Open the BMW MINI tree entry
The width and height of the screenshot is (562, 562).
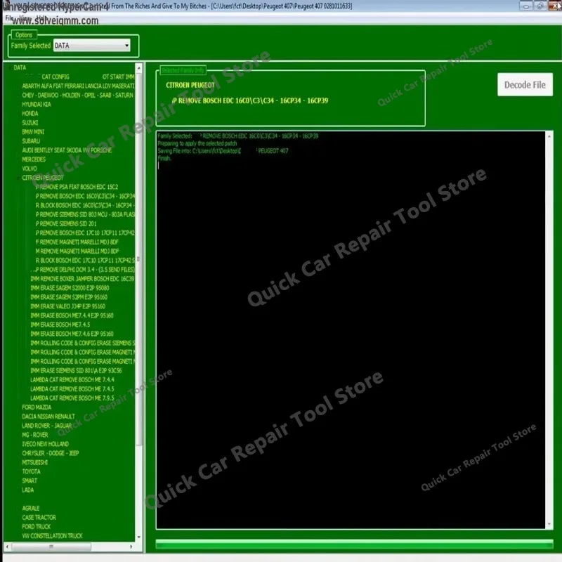click(x=33, y=132)
